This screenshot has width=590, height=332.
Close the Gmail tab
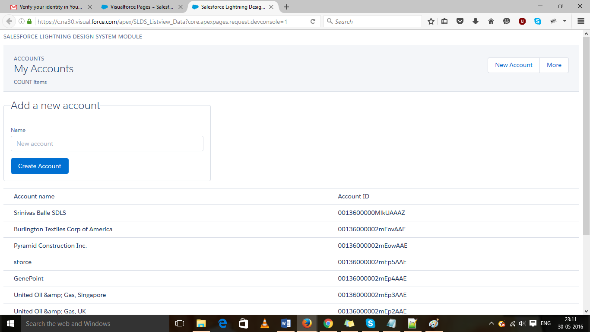90,7
